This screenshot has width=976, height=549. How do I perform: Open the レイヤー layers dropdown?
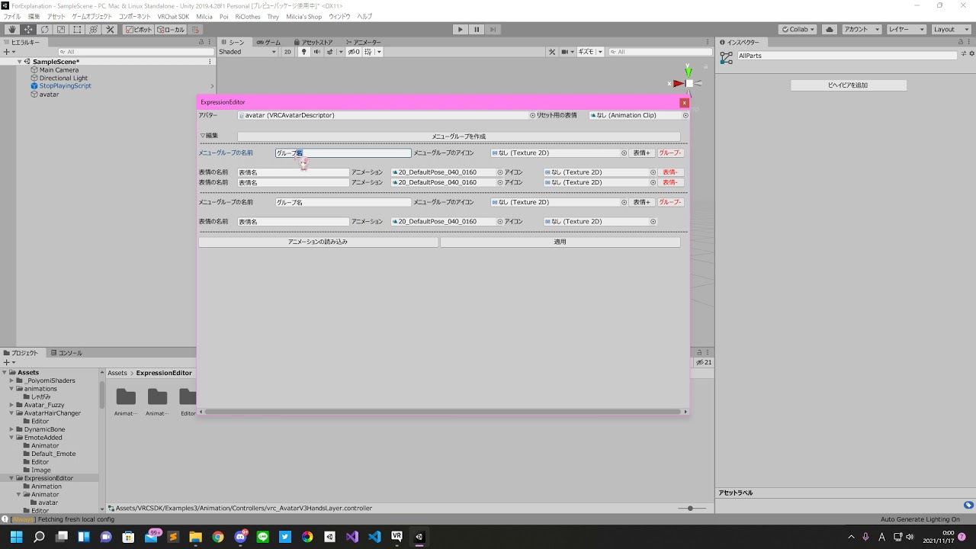point(907,30)
